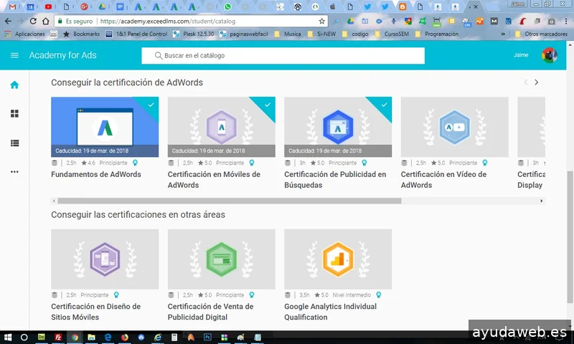Open the Bookmarks folder in the bookmarks bar

[81, 34]
